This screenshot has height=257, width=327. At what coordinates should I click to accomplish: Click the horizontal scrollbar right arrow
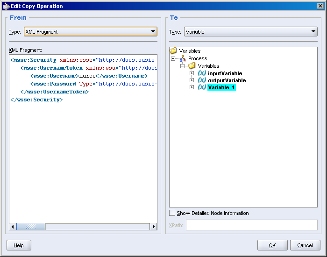coord(153,227)
